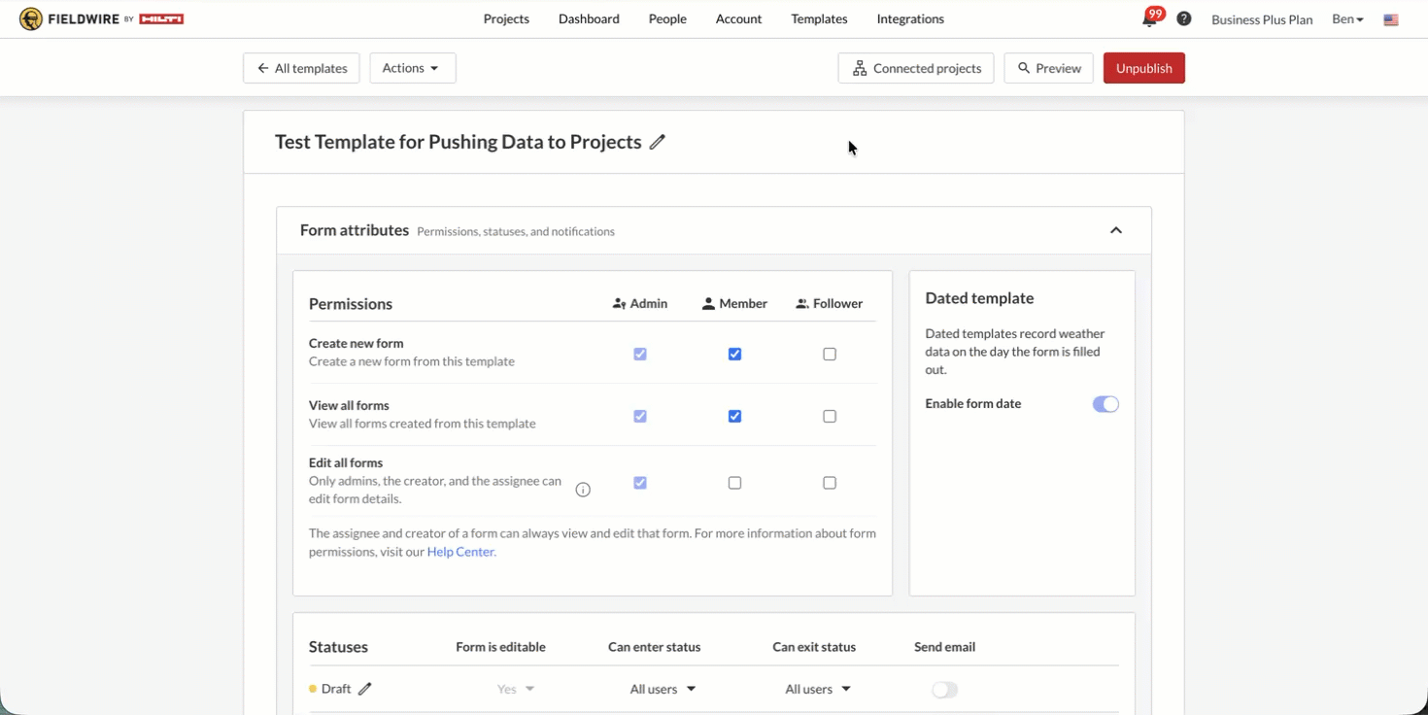This screenshot has width=1428, height=715.
Task: Click the Form is editable column header
Action: [x=500, y=647]
